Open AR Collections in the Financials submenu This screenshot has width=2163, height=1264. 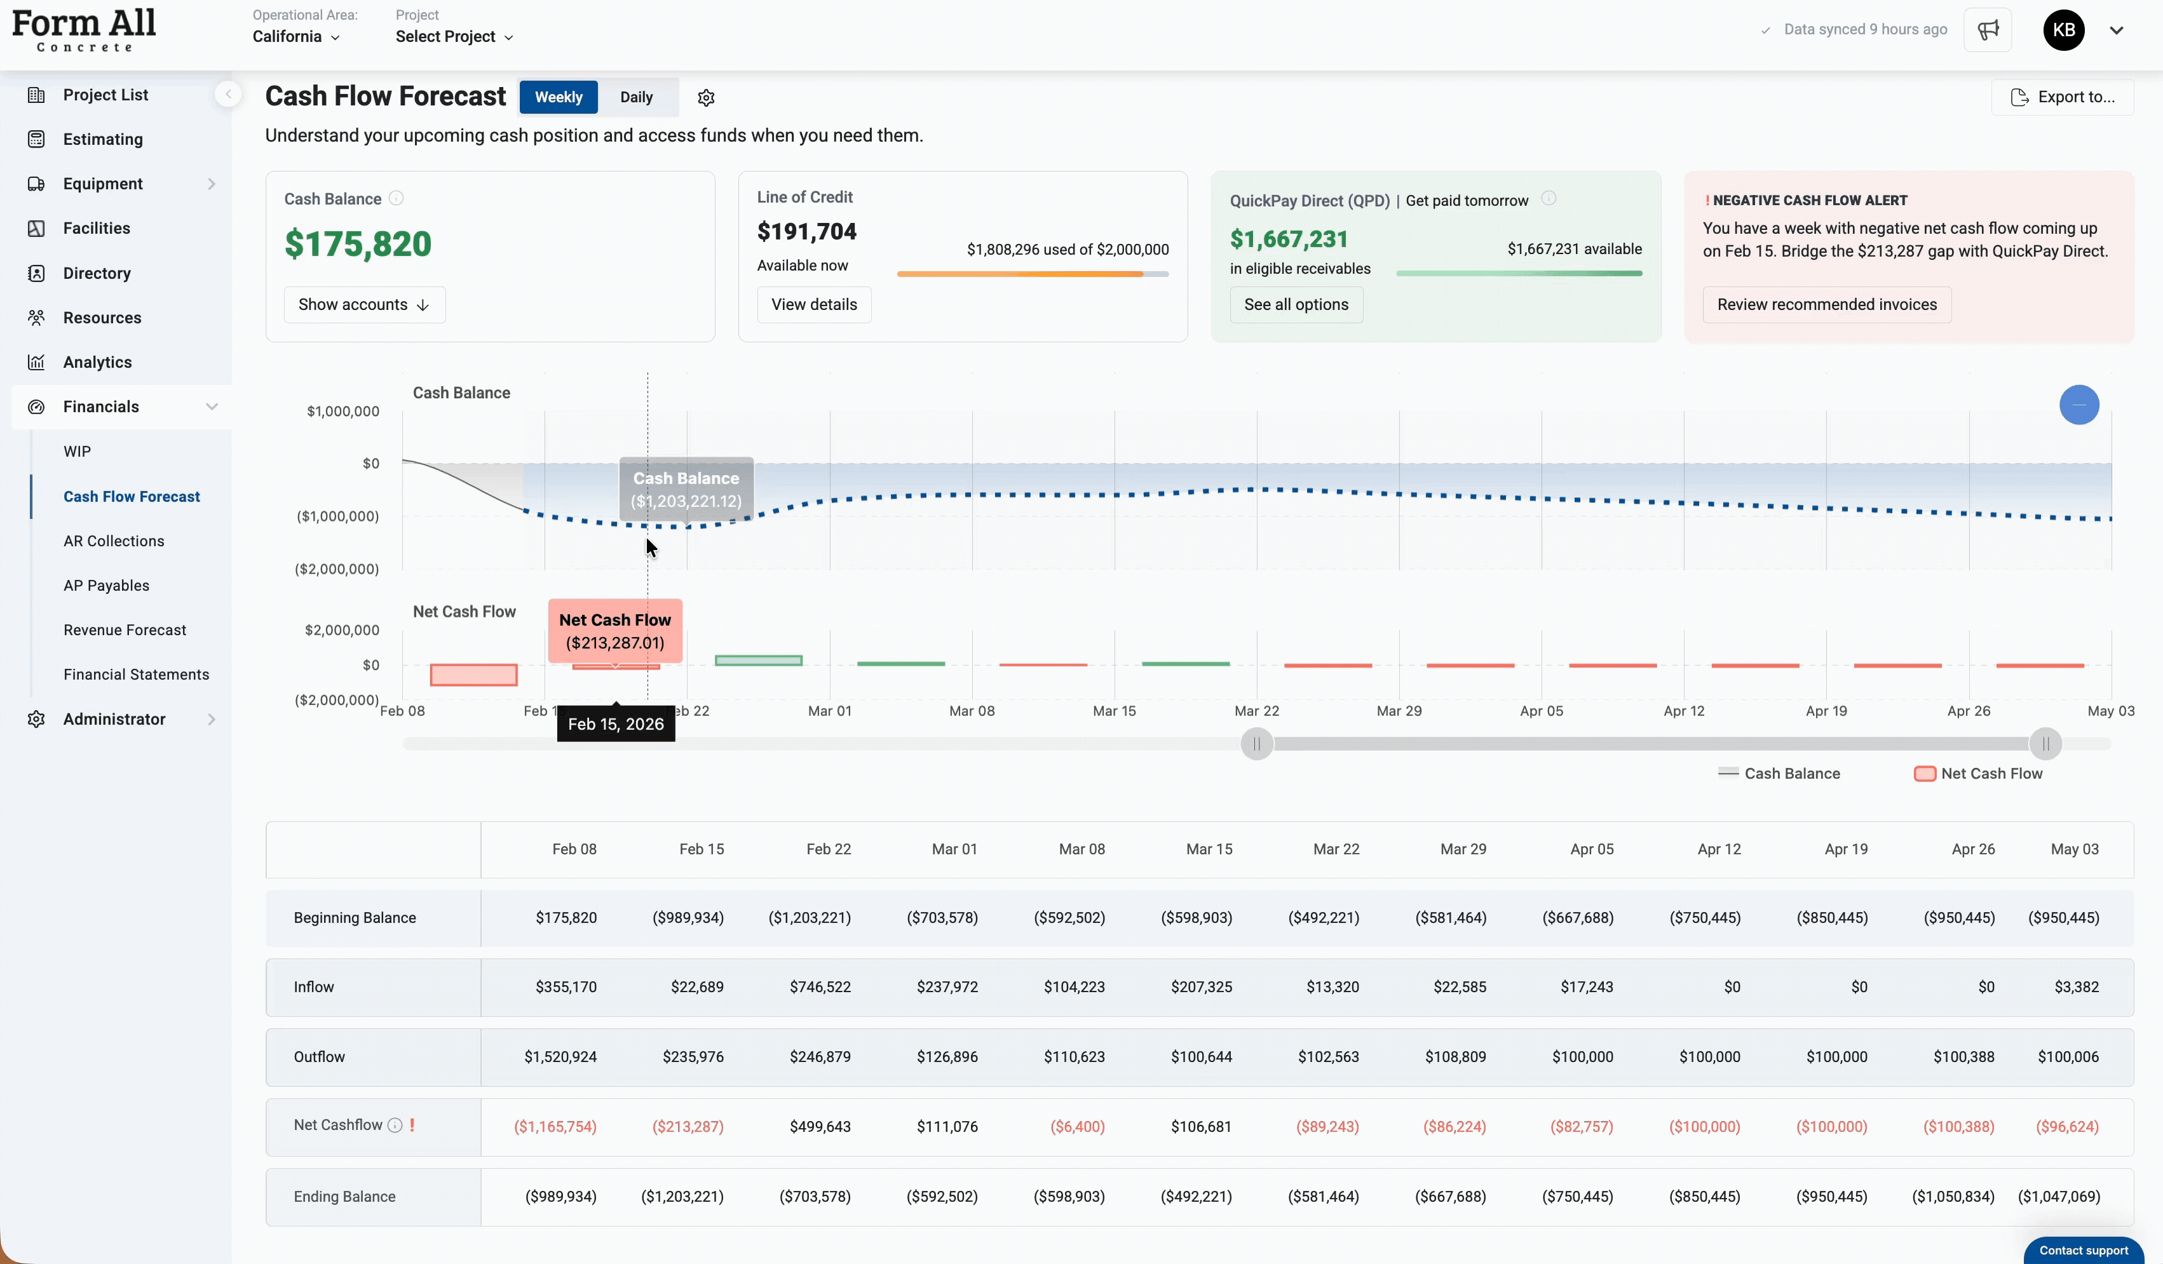click(113, 541)
